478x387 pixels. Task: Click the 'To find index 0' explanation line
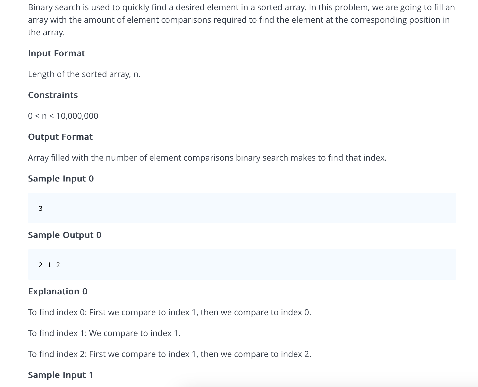tap(169, 312)
